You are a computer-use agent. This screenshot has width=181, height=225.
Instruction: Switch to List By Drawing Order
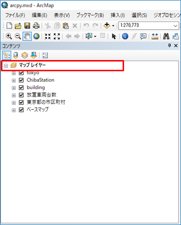point(7,55)
